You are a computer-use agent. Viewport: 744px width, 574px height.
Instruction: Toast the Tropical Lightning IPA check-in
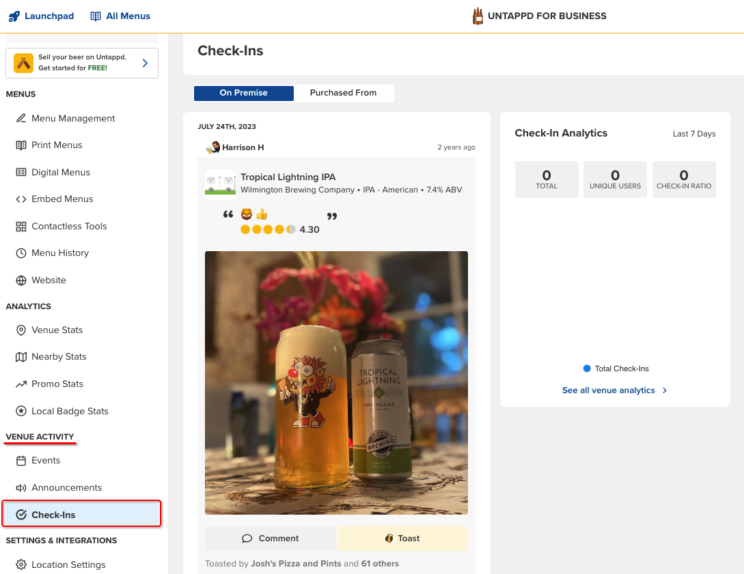click(x=402, y=539)
